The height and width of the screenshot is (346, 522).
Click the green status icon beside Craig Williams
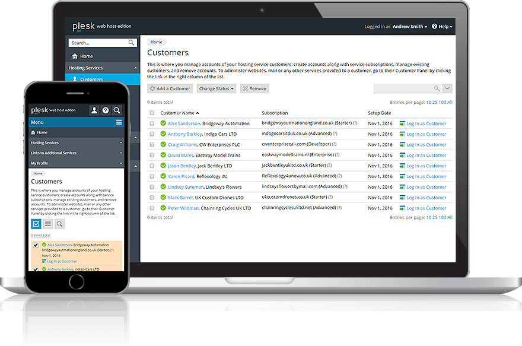click(x=163, y=144)
